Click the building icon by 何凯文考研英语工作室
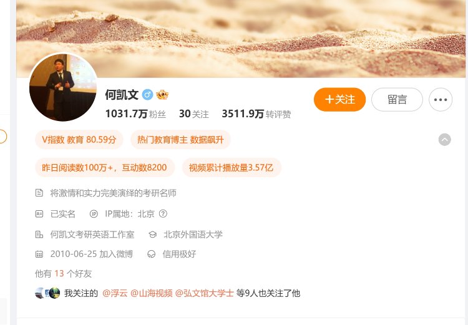This screenshot has height=325, width=468. pos(39,235)
